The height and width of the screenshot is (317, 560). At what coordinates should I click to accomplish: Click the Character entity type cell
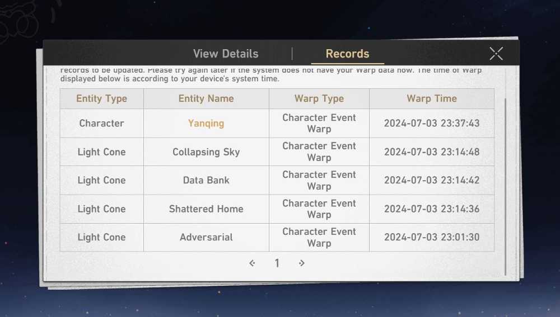click(102, 124)
